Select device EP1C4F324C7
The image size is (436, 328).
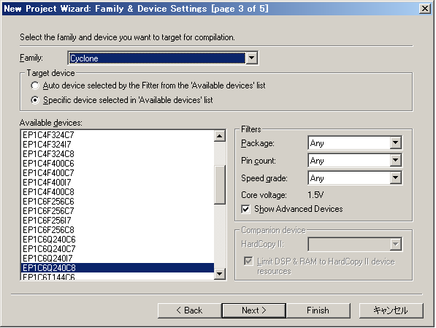click(x=118, y=135)
